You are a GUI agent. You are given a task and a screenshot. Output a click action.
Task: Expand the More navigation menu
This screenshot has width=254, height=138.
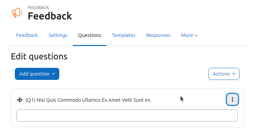pos(189,35)
